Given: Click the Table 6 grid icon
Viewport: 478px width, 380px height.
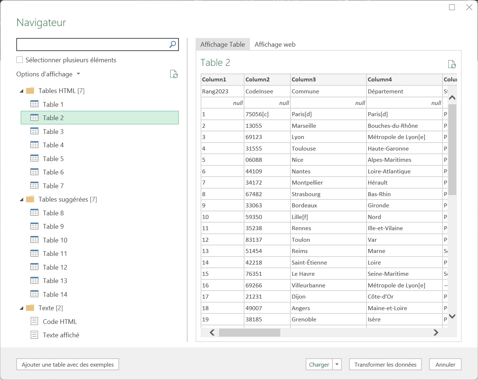Looking at the screenshot, I should coord(34,172).
